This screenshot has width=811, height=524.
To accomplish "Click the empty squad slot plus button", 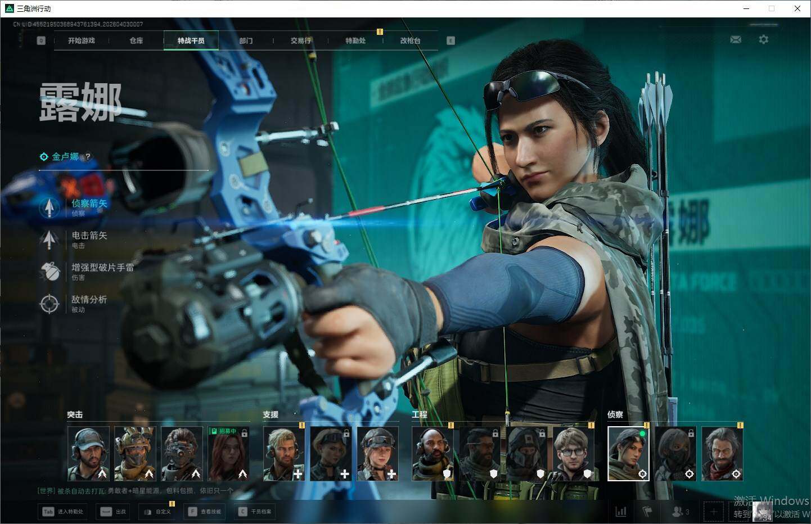I will (714, 512).
